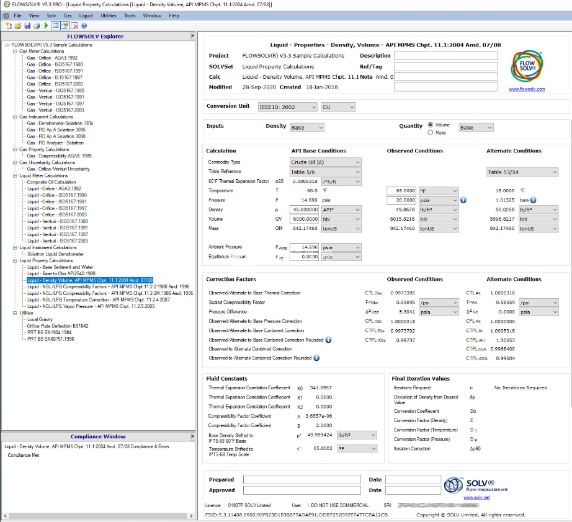Click the Description input field
The width and height of the screenshot is (572, 522).
[x=445, y=56]
